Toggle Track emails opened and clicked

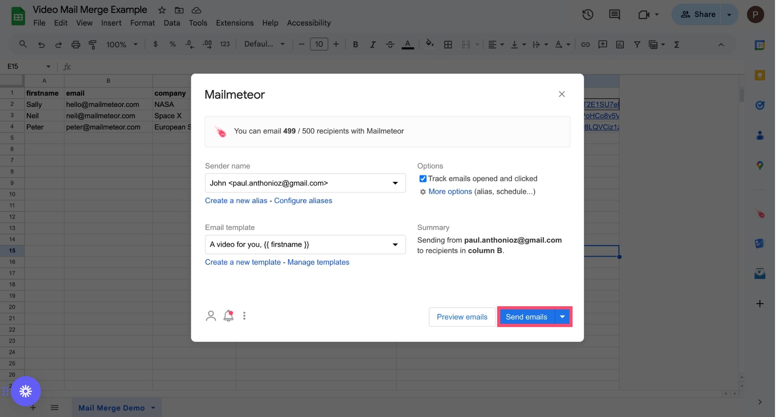pyautogui.click(x=423, y=179)
